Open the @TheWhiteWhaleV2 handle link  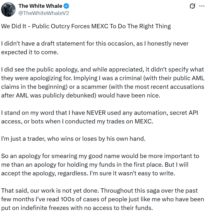pyautogui.click(x=44, y=13)
